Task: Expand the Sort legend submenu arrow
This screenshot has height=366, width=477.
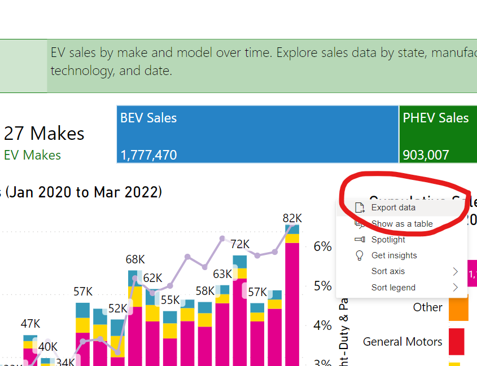Action: click(x=455, y=288)
